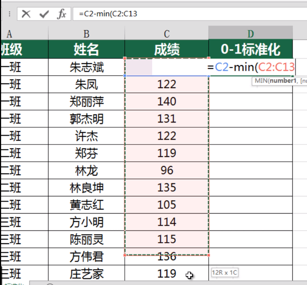Screen dimensions: 307x285
Task: Select the cell containing 林龙's score 96
Action: (x=167, y=170)
